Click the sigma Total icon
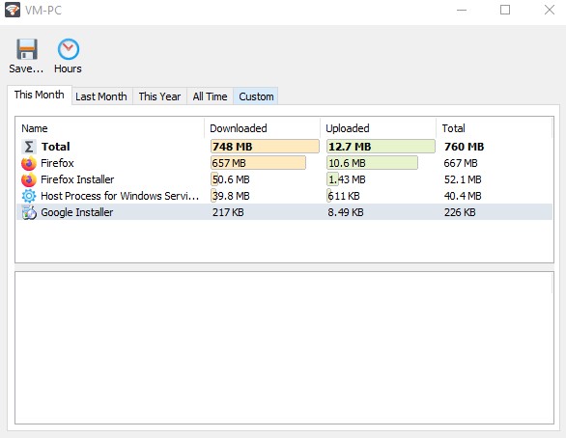Image resolution: width=566 pixels, height=438 pixels. 29,147
